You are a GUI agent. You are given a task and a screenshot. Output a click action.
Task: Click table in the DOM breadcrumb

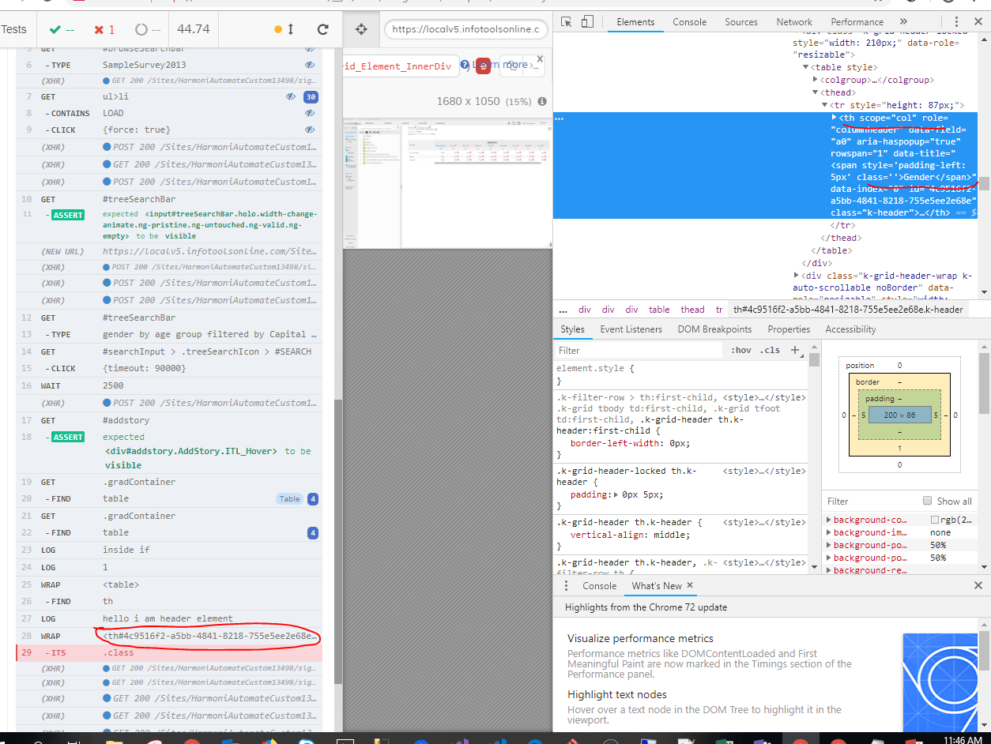659,310
